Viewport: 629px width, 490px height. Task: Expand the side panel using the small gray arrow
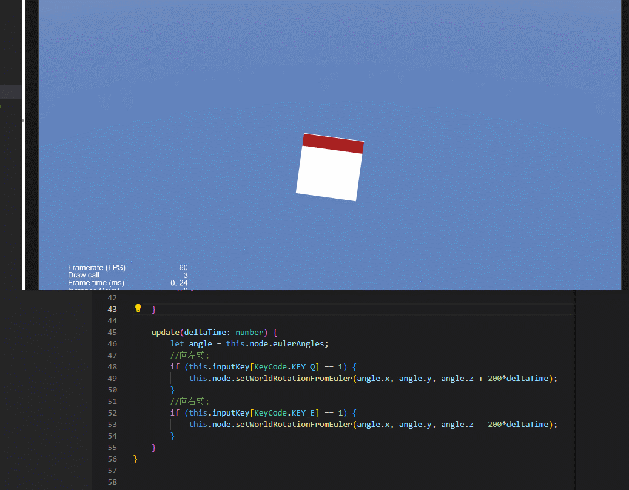pos(23,120)
